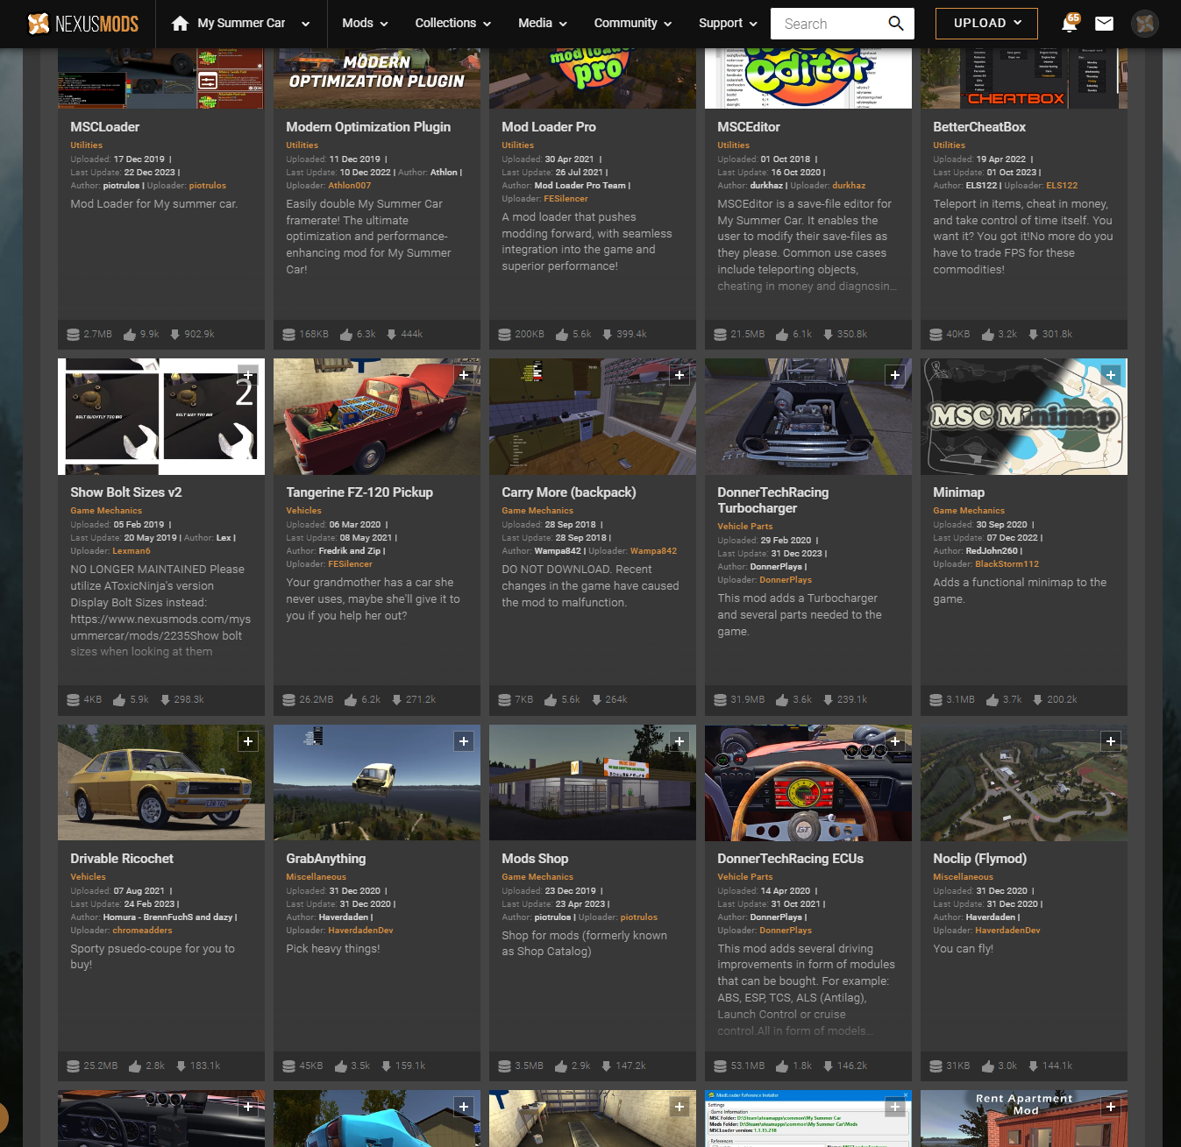Image resolution: width=1181 pixels, height=1147 pixels.
Task: Click the file size icon on Drivable Ricochet
Action: tap(74, 1066)
